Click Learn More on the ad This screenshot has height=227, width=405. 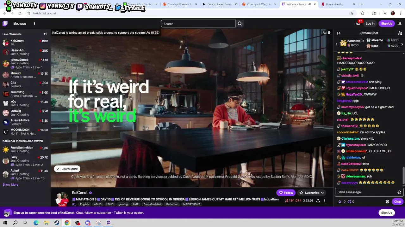coord(67,169)
